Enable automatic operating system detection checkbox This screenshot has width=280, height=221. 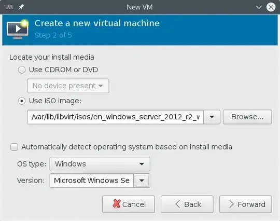pos(15,147)
